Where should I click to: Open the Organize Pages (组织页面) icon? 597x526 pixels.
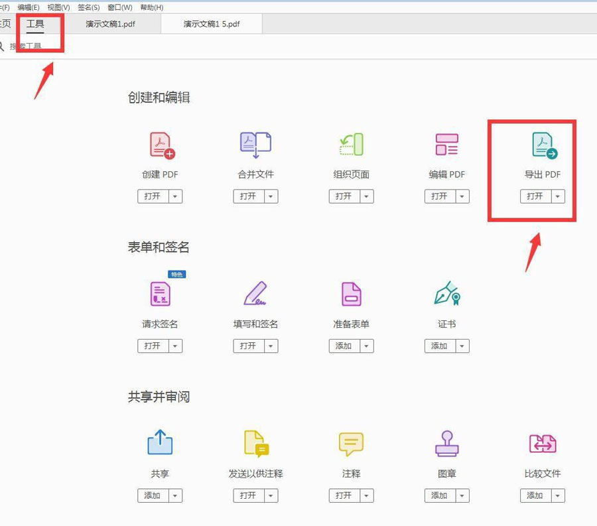coord(351,145)
